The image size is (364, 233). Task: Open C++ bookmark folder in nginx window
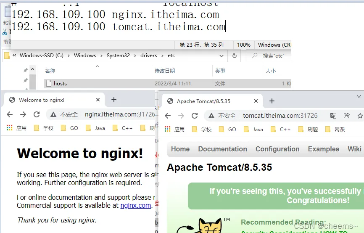(122, 128)
